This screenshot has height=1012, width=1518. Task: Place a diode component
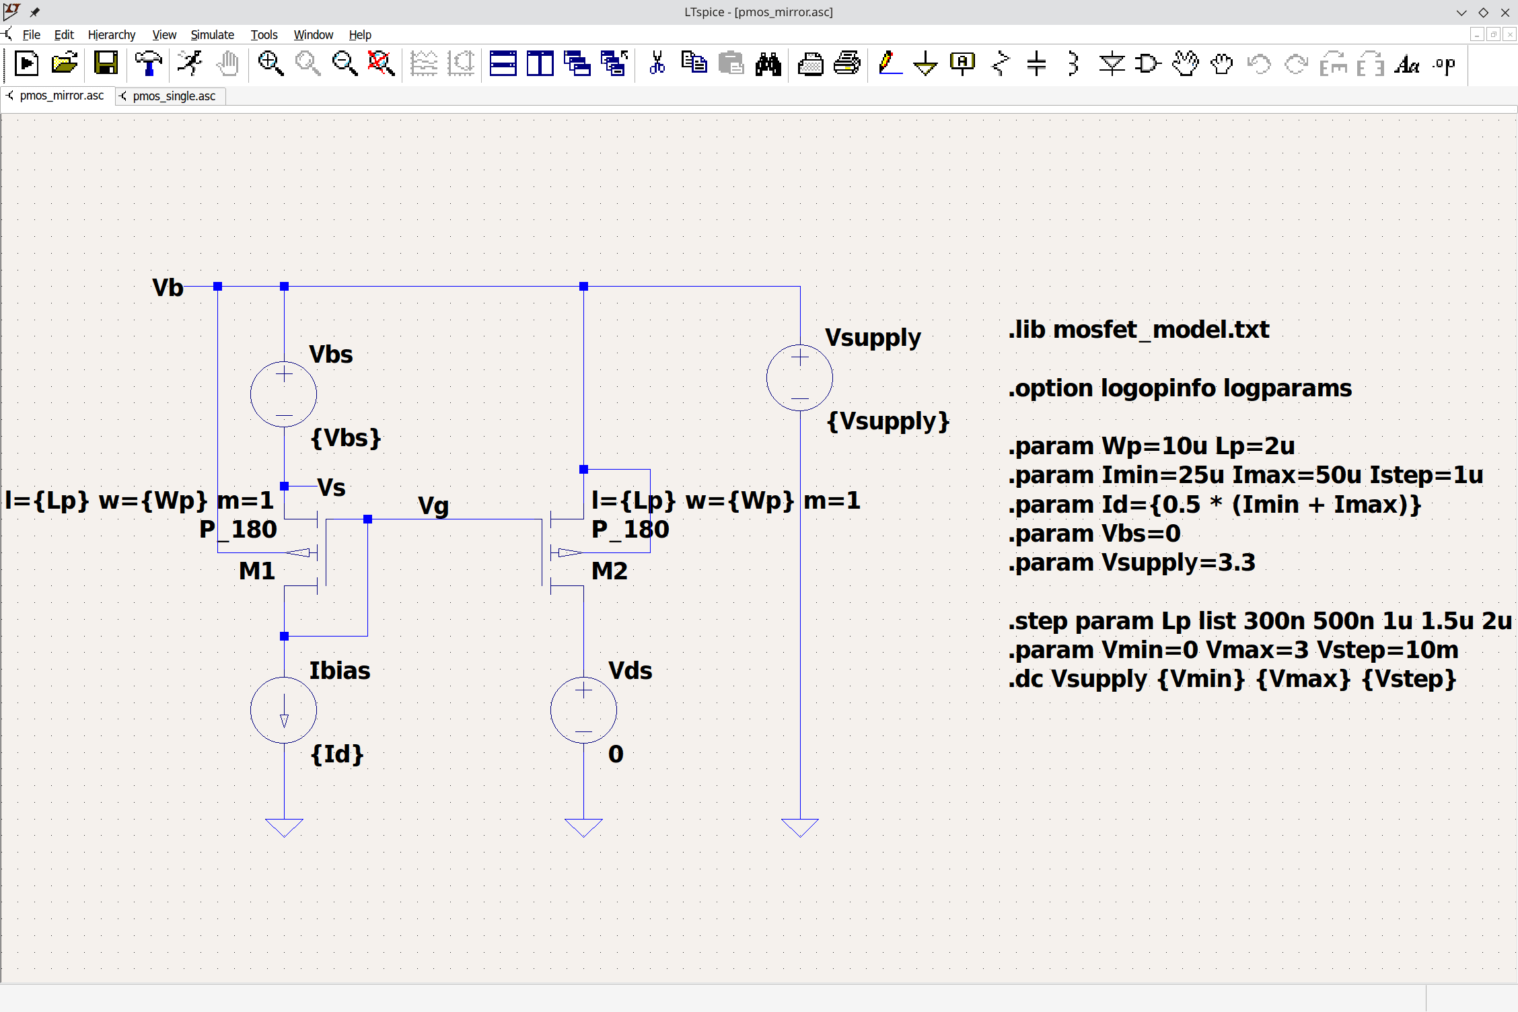1112,64
